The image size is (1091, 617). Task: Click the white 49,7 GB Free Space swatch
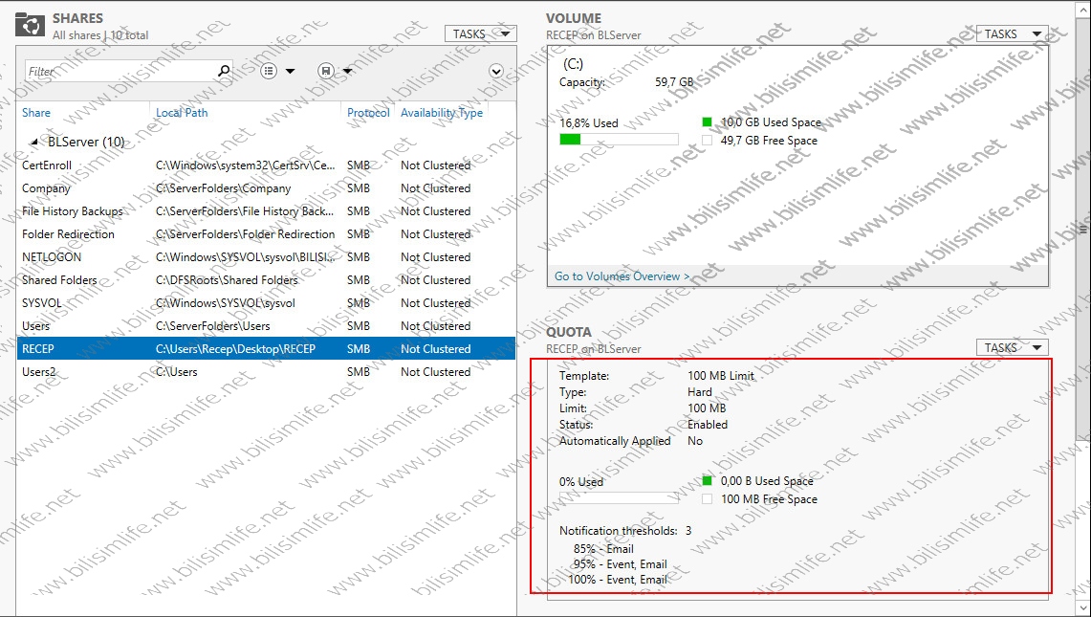click(707, 141)
